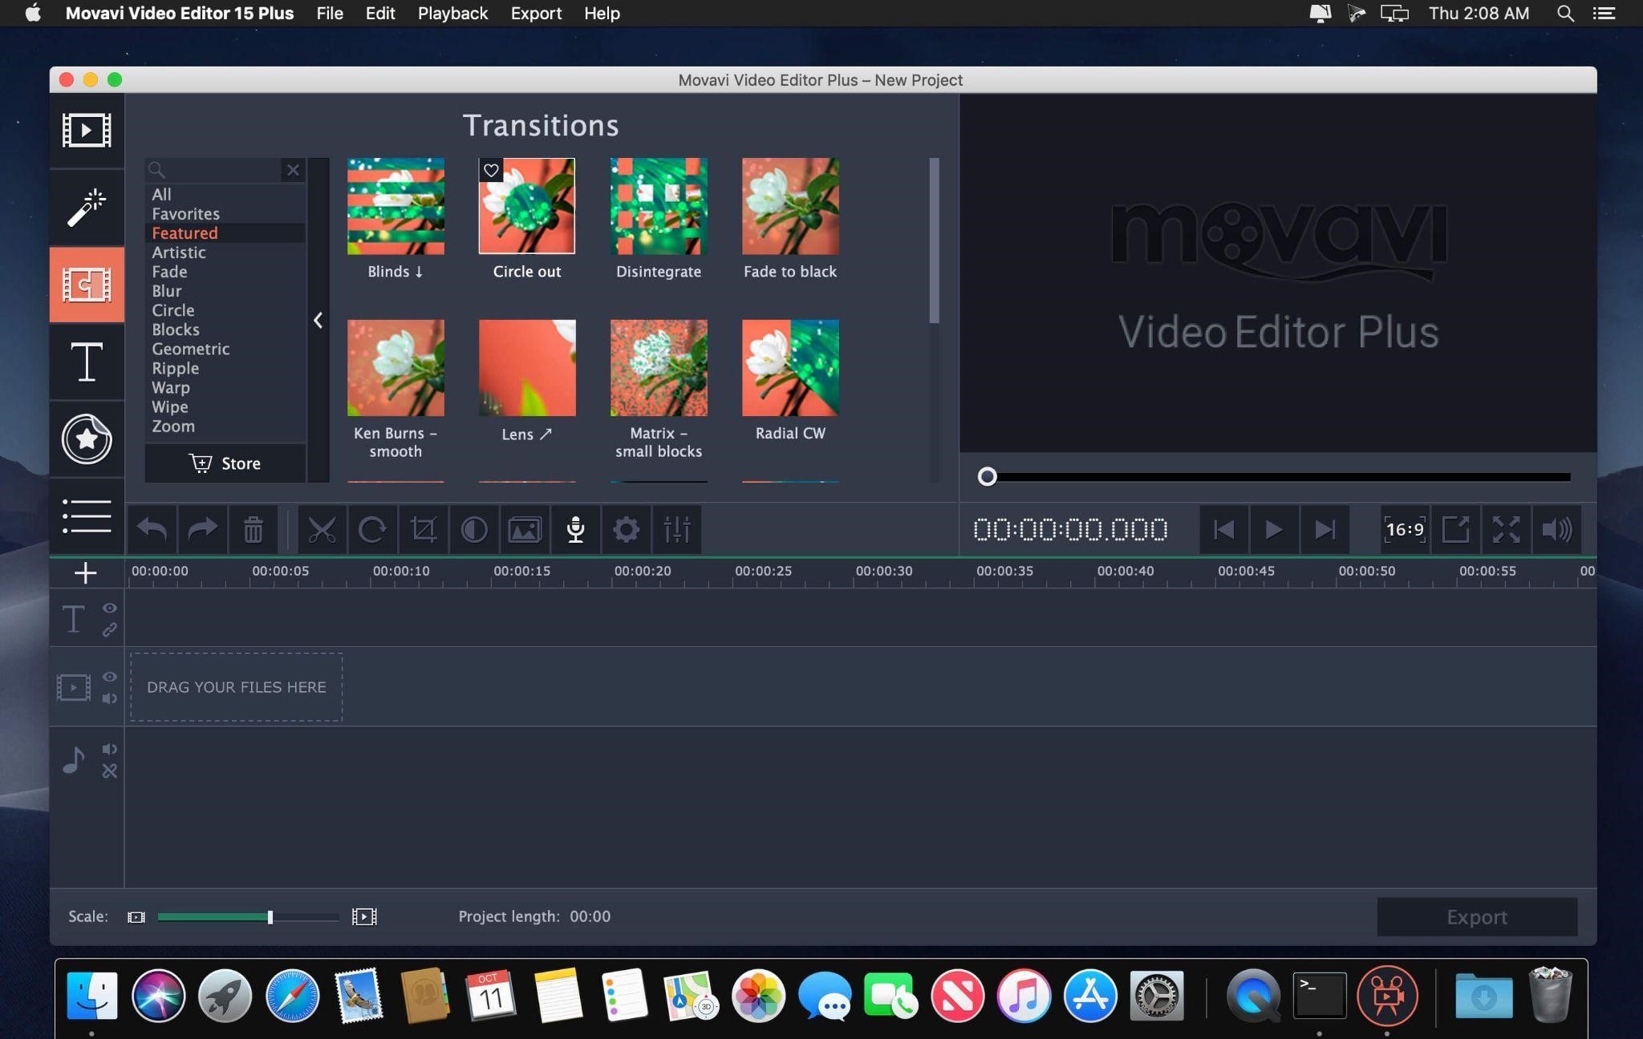Collapse the transitions sidebar panel
The height and width of the screenshot is (1039, 1643).
pyautogui.click(x=318, y=318)
